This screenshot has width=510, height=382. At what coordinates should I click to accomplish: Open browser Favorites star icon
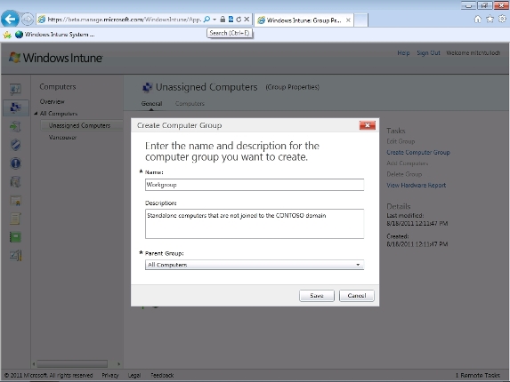point(490,20)
